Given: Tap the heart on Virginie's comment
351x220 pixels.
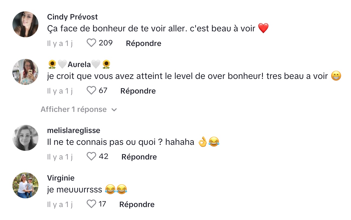Looking at the screenshot, I should (91, 204).
